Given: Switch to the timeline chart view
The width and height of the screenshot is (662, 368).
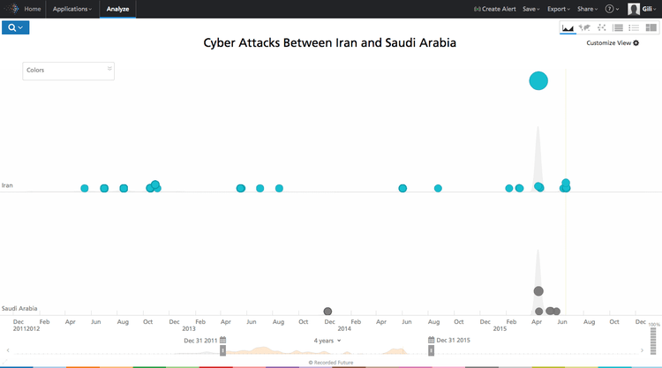Looking at the screenshot, I should pyautogui.click(x=568, y=28).
